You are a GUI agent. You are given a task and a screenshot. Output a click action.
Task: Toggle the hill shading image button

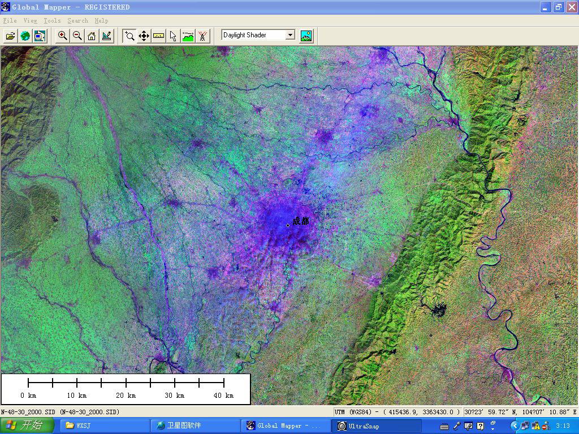click(x=306, y=36)
